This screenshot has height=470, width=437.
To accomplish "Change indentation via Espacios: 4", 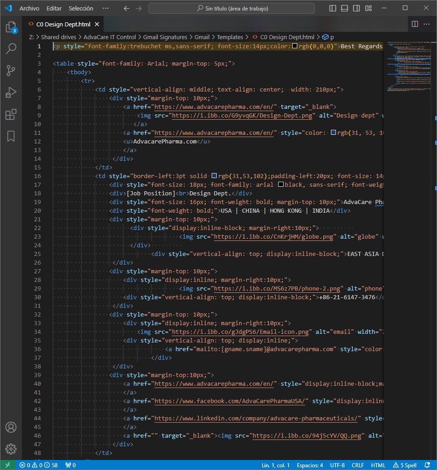I will pyautogui.click(x=310, y=465).
